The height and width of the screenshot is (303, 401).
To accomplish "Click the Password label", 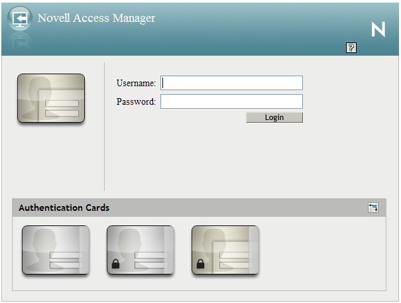I will click(x=136, y=101).
